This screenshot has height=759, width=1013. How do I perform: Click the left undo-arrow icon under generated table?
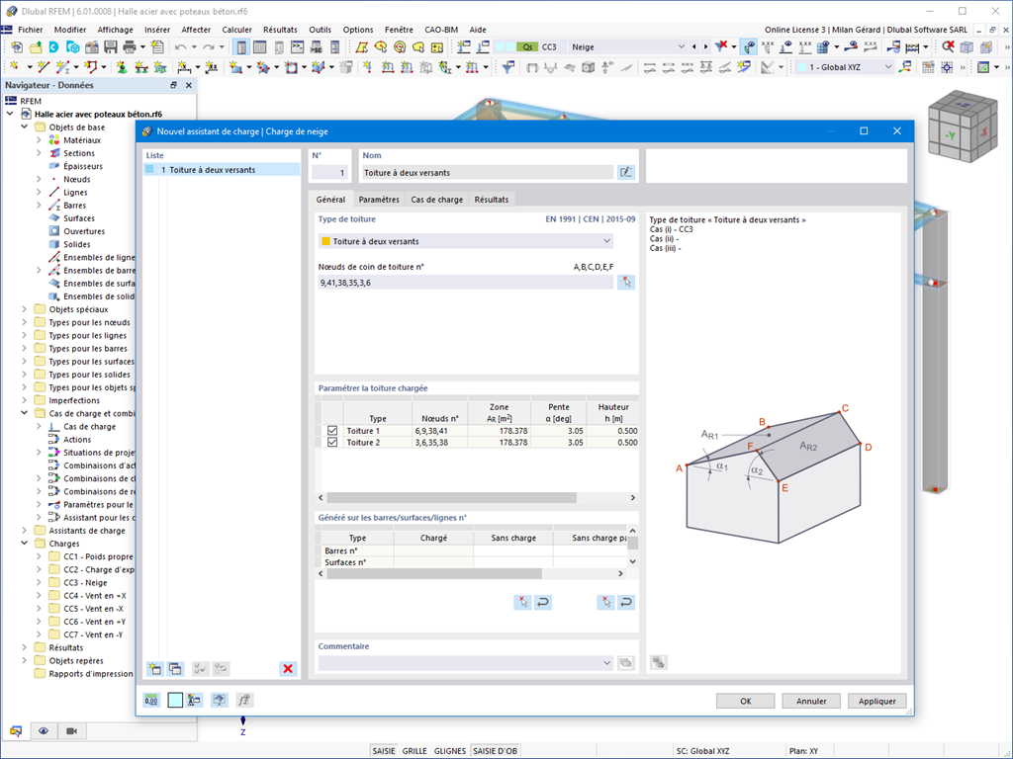(543, 602)
